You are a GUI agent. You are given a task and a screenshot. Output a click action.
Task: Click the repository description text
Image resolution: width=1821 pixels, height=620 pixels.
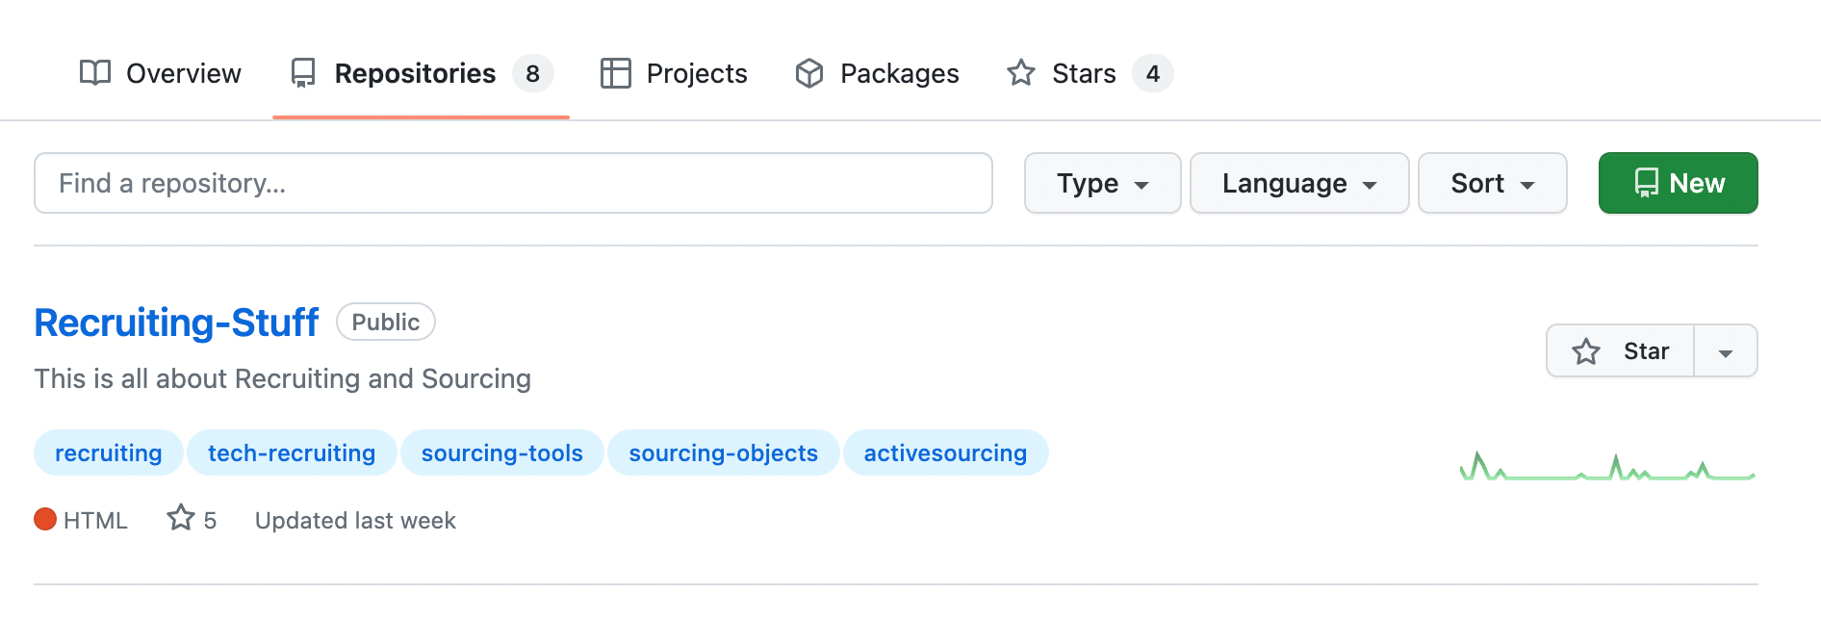pyautogui.click(x=283, y=378)
